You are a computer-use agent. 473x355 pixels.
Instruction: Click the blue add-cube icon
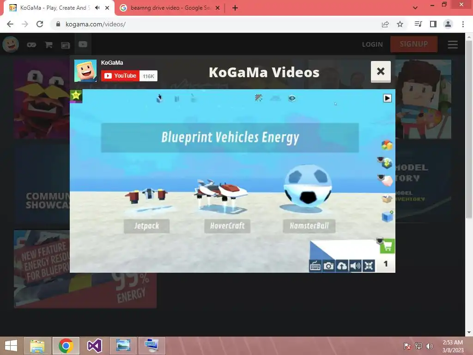pos(388,216)
